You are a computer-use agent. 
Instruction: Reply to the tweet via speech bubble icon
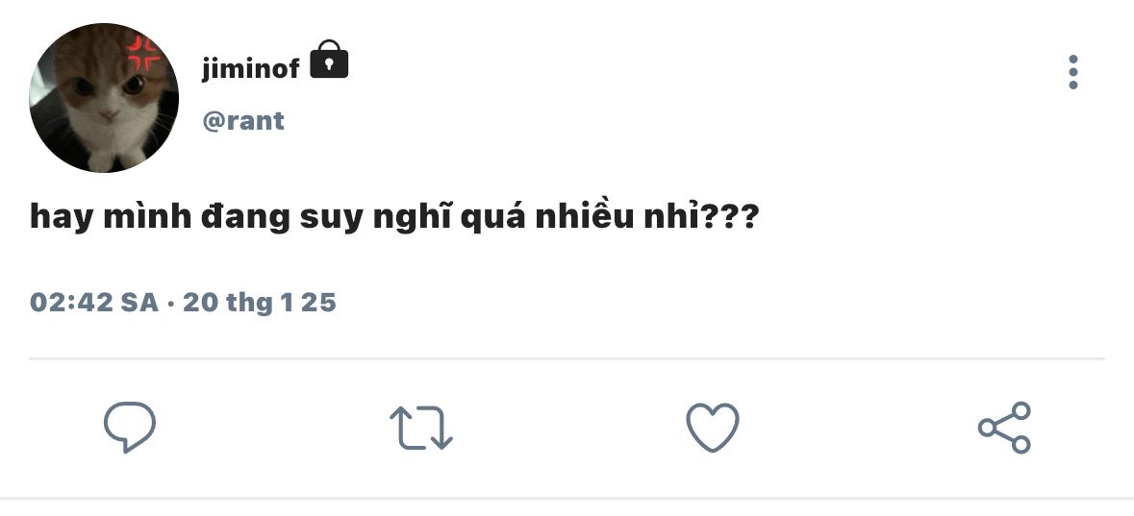(130, 427)
